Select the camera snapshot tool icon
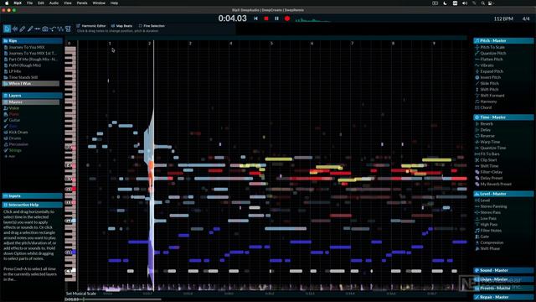536x302 pixels. click(45, 29)
